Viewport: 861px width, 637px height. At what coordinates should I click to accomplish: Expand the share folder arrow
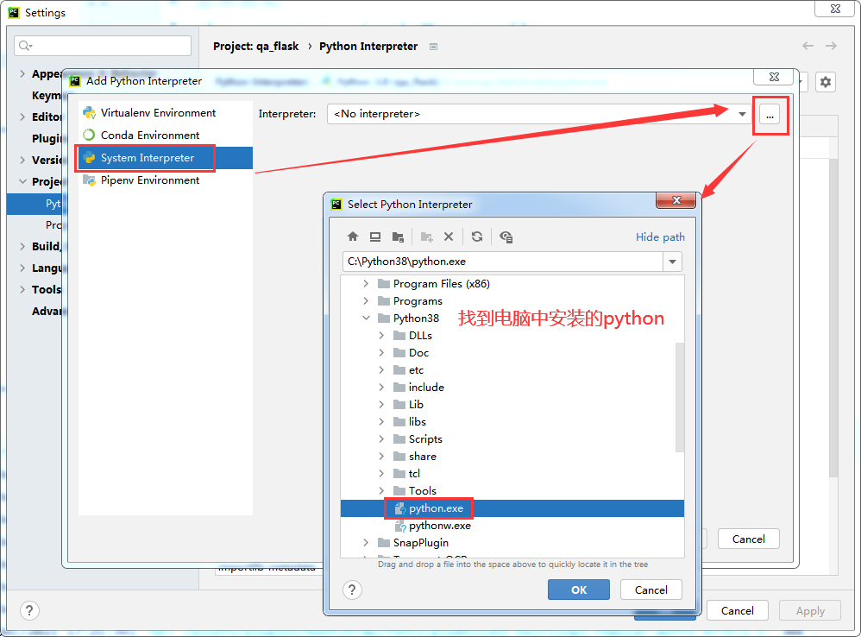click(381, 457)
